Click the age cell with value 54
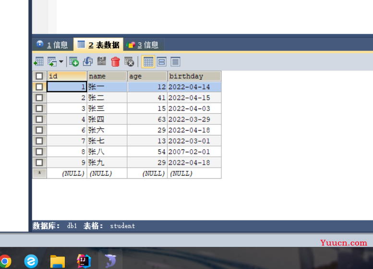The image size is (373, 269). click(x=147, y=152)
